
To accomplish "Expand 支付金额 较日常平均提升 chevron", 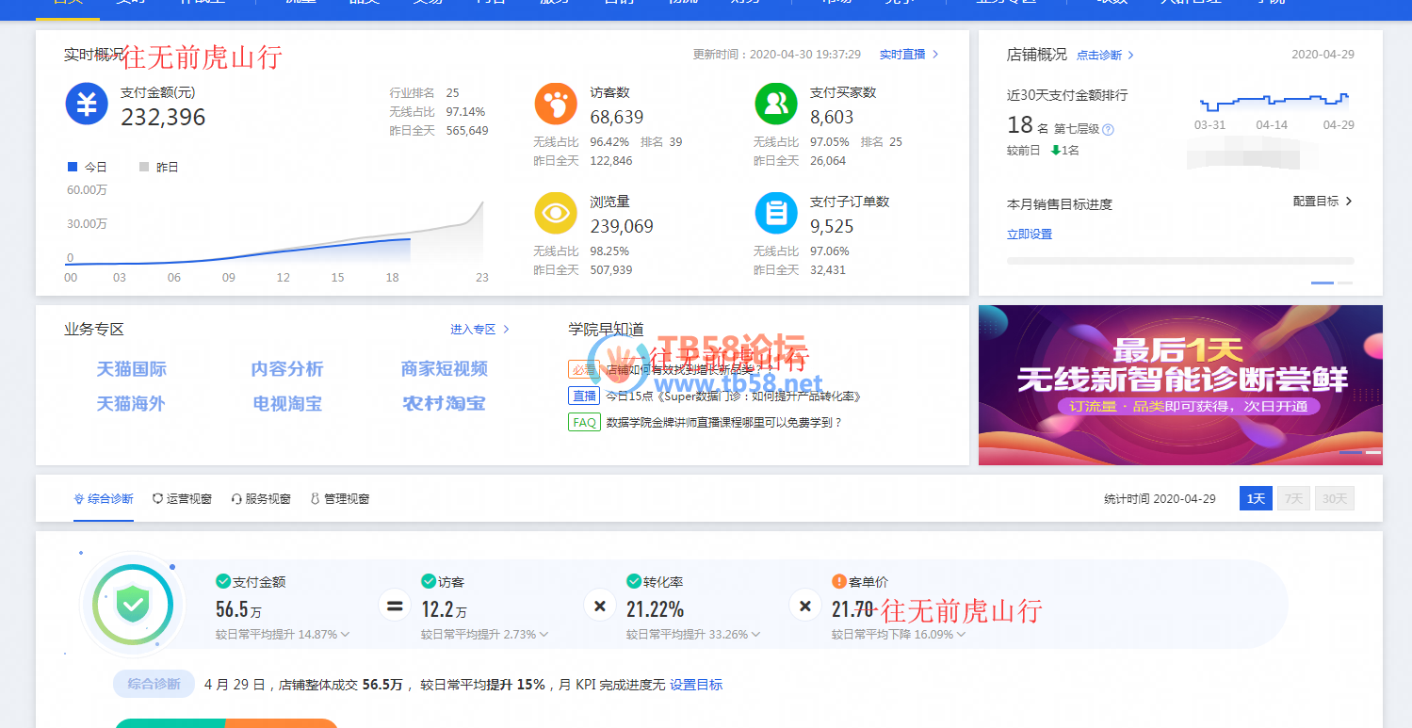I will tap(345, 635).
